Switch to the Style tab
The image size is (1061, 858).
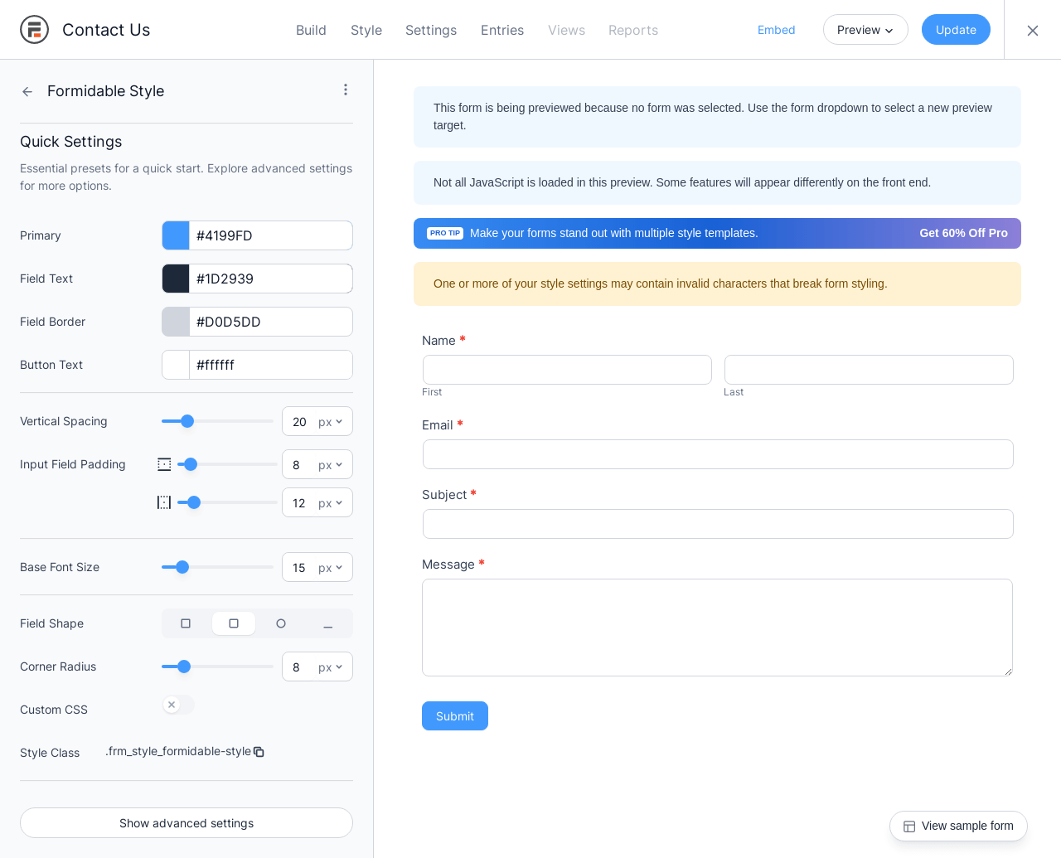[x=366, y=30]
